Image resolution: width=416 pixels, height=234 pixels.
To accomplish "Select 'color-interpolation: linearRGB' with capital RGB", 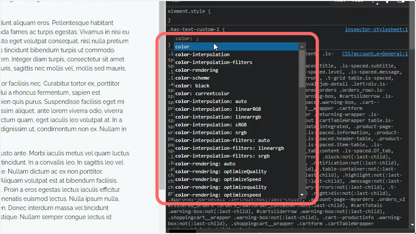I will coord(236,109).
